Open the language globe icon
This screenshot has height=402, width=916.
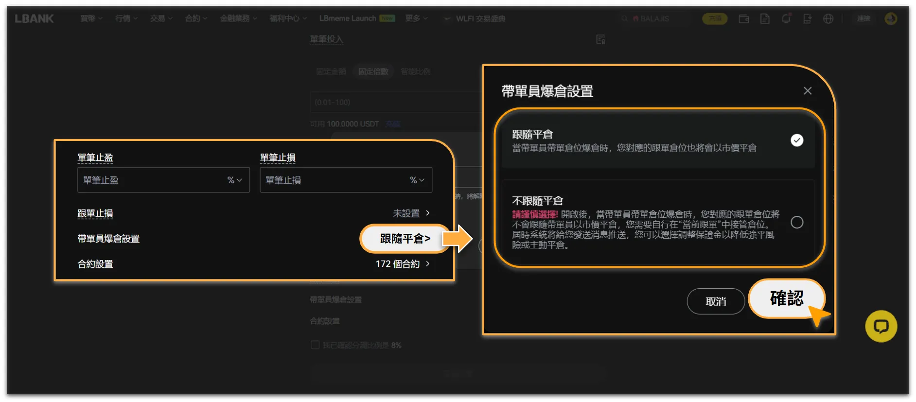(828, 19)
